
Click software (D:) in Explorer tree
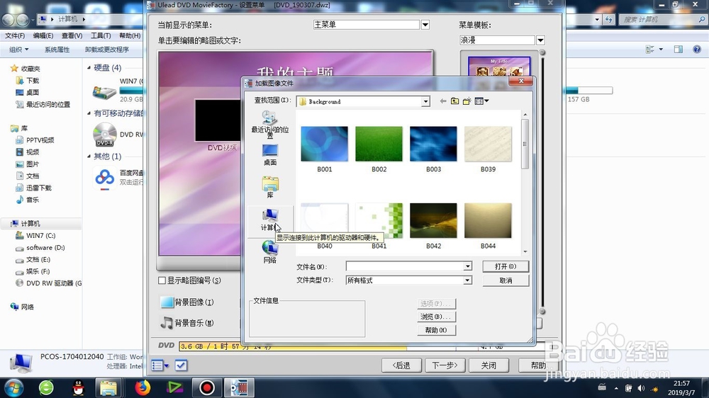point(45,248)
